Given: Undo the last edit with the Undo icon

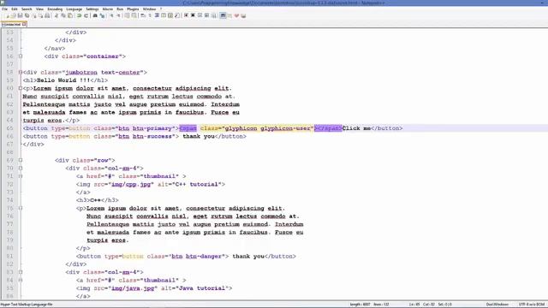Looking at the screenshot, I should [x=80, y=15].
